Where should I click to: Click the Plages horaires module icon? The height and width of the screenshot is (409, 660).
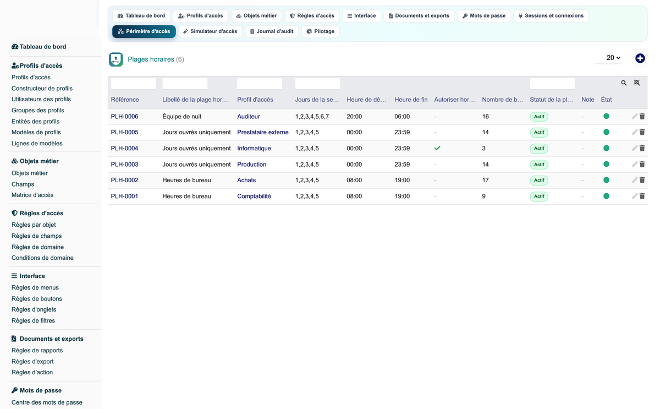pyautogui.click(x=116, y=59)
